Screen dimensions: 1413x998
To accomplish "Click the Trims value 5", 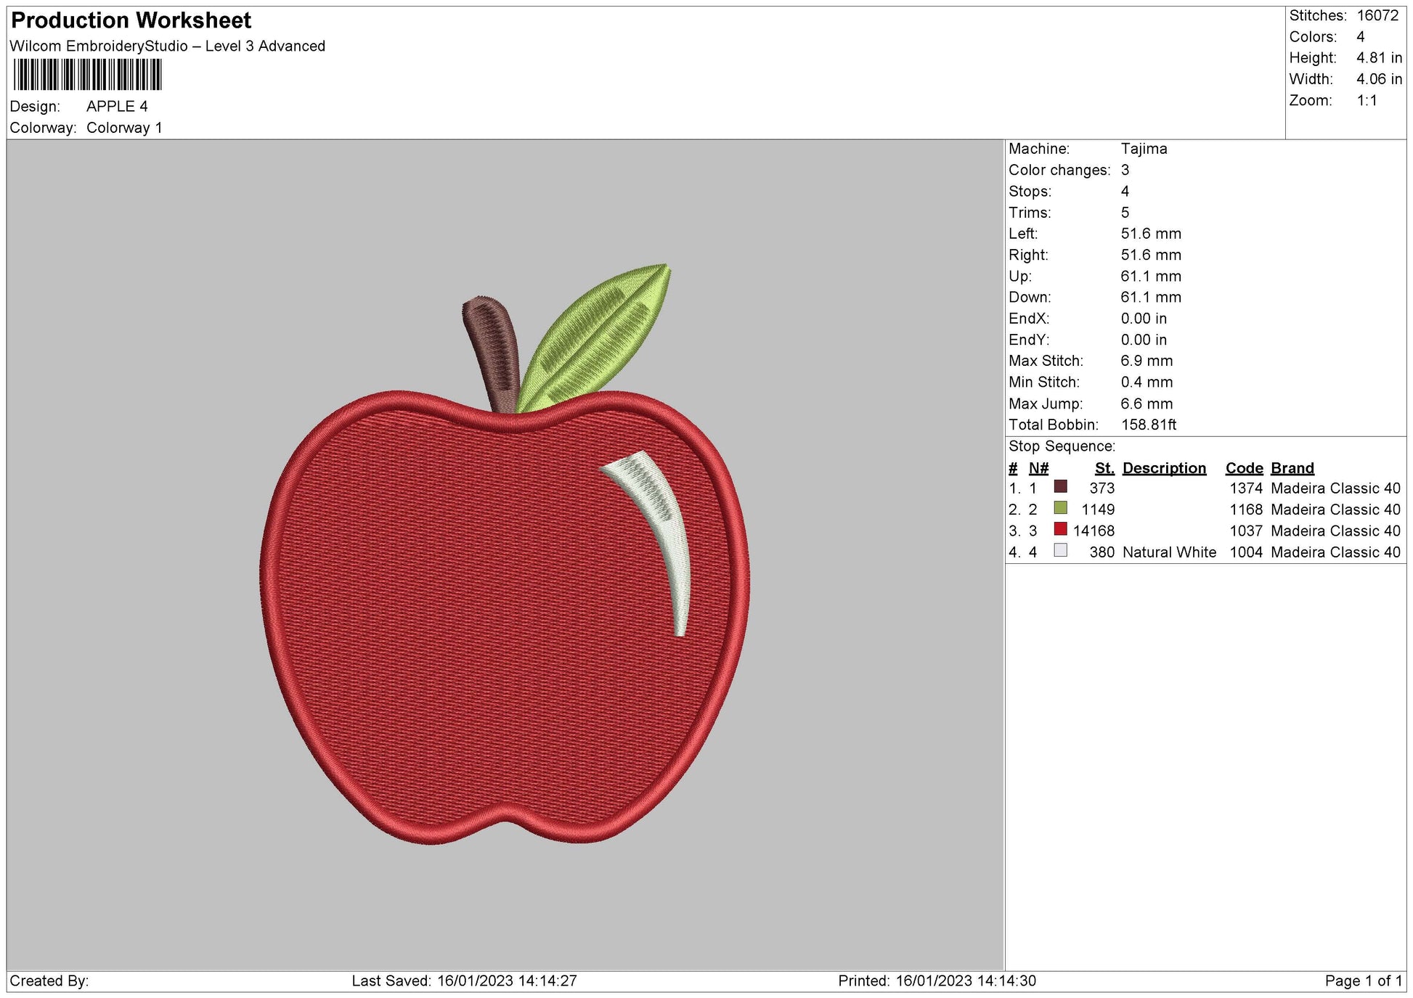I will coord(1125,213).
